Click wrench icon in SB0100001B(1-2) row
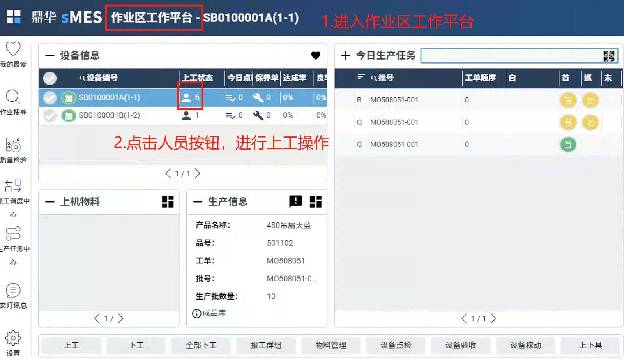The width and height of the screenshot is (624, 360). (x=258, y=115)
